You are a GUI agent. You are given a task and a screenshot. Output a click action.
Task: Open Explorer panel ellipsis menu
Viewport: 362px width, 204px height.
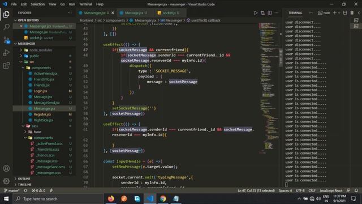coord(70,12)
